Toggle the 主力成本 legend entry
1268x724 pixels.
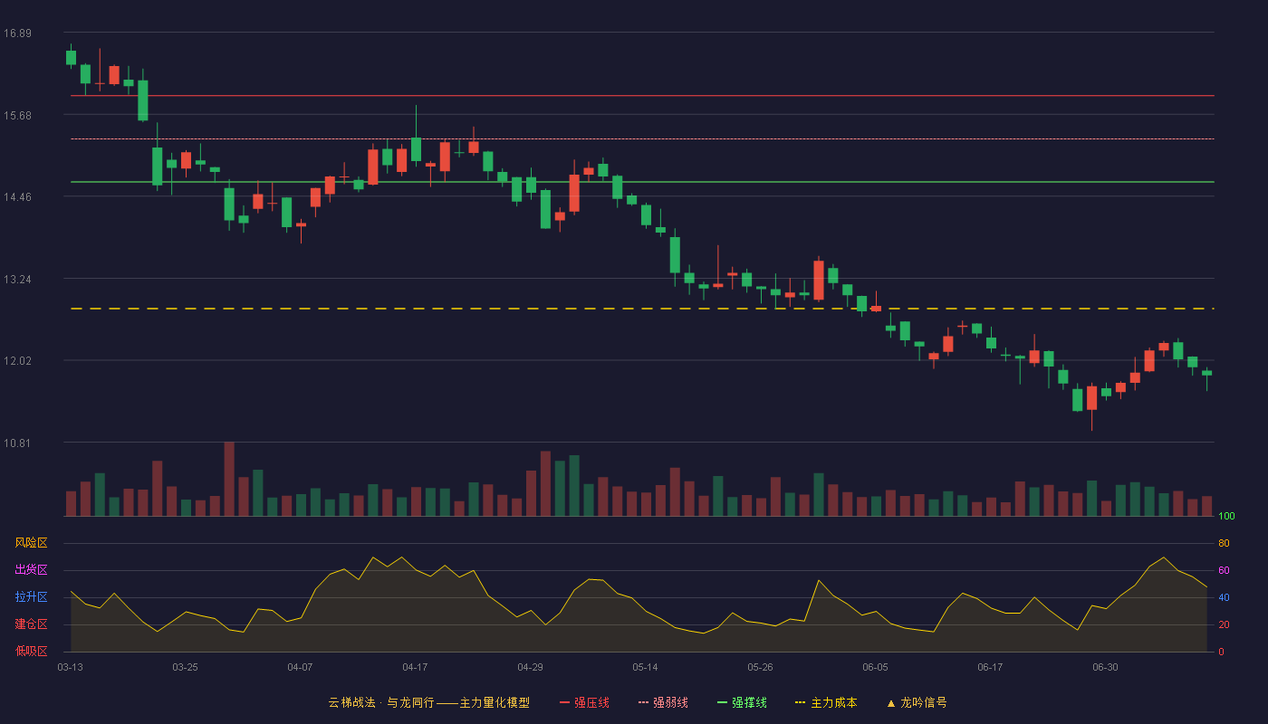[826, 702]
